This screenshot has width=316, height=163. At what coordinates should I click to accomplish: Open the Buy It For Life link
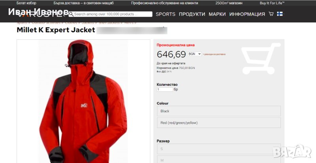pyautogui.click(x=272, y=3)
